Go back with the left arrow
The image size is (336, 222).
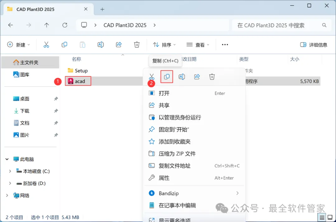[x=11, y=25]
